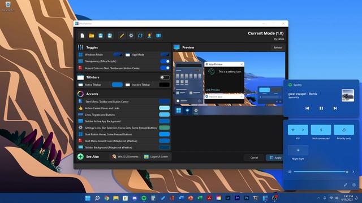This screenshot has height=203, width=362.
Task: Click the blue refresh arrows toolbar icon
Action: pos(140,36)
